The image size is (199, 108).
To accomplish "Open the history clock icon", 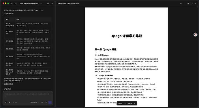I will coord(16,3).
